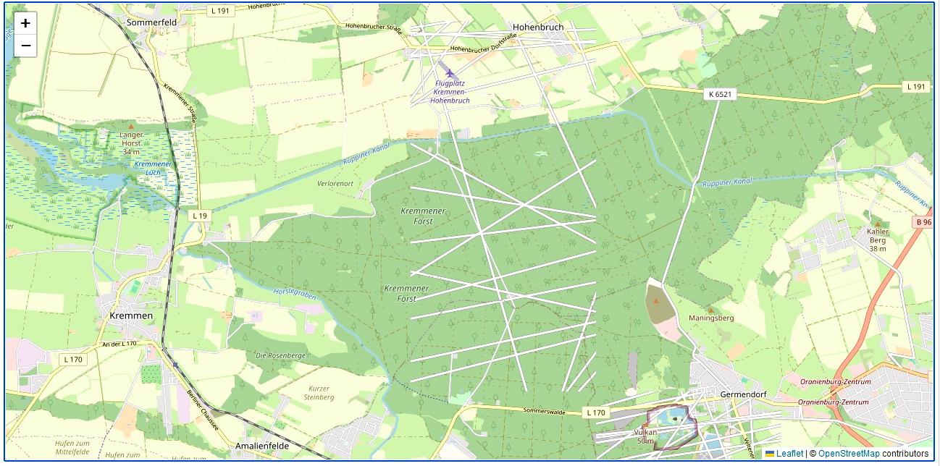Click the Hufen zum Mittelfelde label
The image size is (940, 466).
[x=72, y=447]
